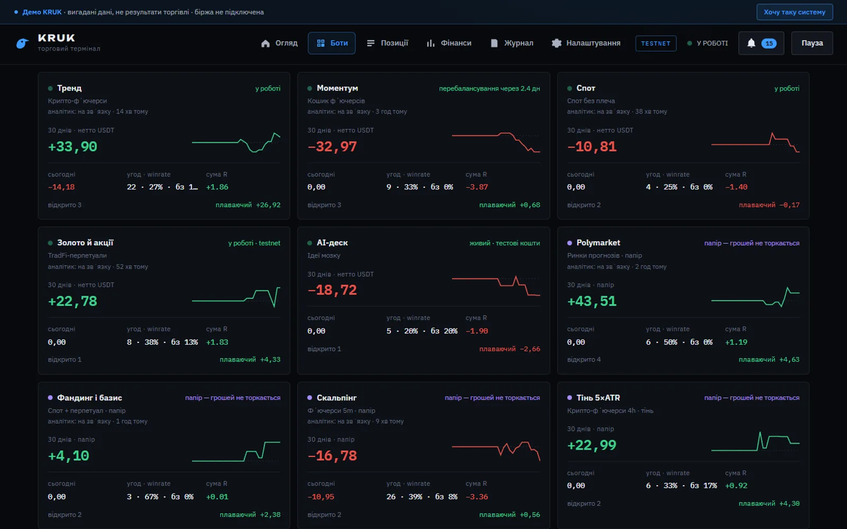Screen dimensions: 847x529
Task: Click the −10,95 today value on Скальпінг
Action: (x=321, y=497)
